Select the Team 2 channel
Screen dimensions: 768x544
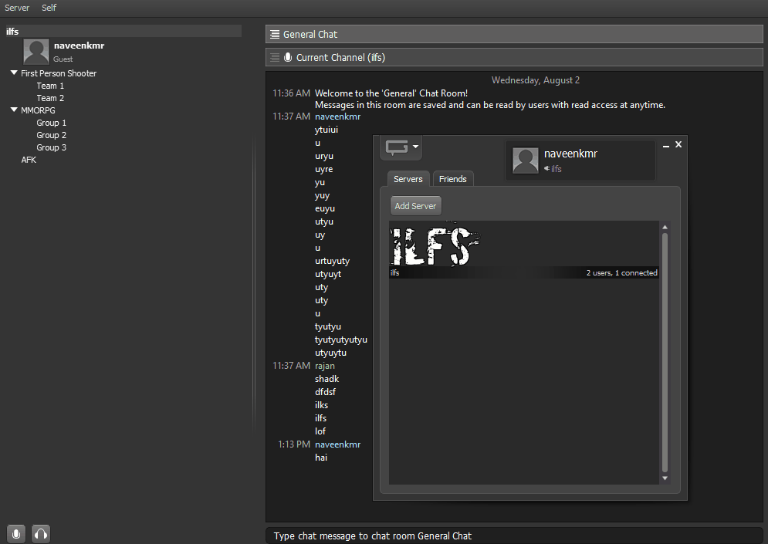50,98
